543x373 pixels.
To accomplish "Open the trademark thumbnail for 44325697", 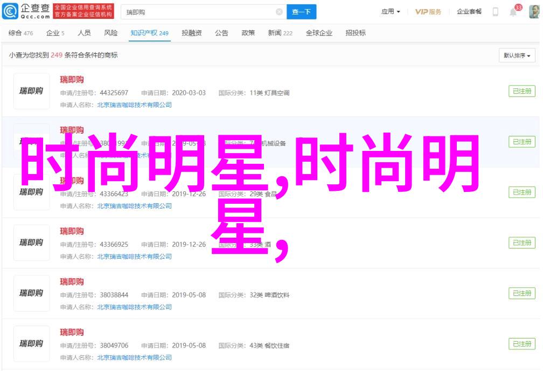I will pos(31,91).
